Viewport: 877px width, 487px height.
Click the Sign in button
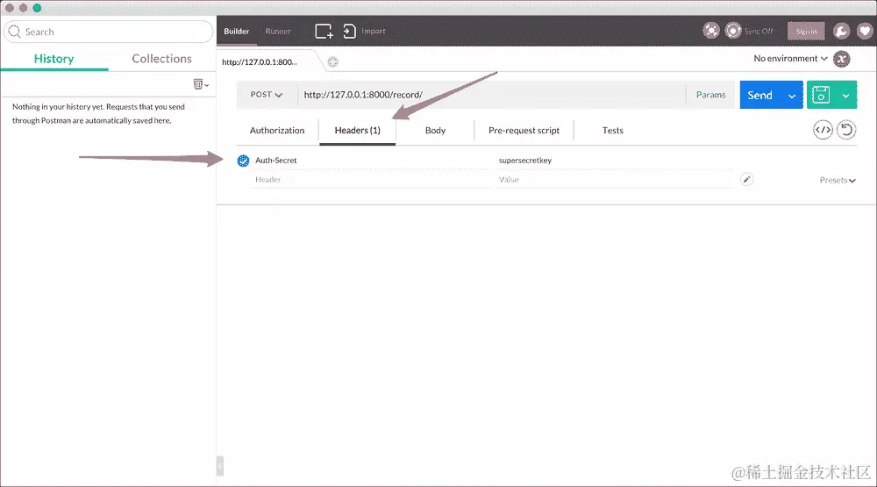(x=806, y=32)
